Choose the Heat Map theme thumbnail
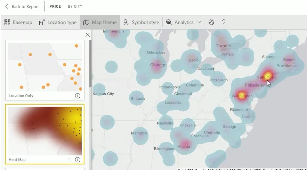 tap(45, 131)
